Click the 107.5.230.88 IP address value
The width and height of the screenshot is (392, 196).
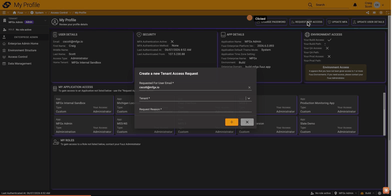(x=176, y=54)
